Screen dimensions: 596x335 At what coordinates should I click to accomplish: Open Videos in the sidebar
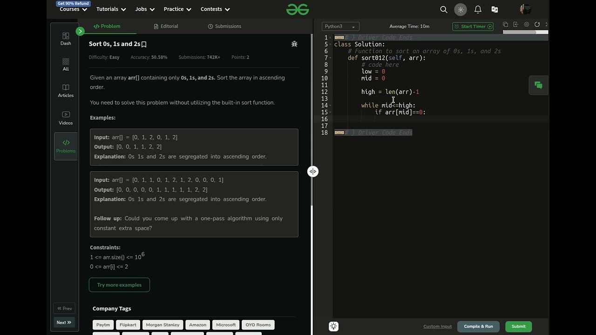[66, 118]
